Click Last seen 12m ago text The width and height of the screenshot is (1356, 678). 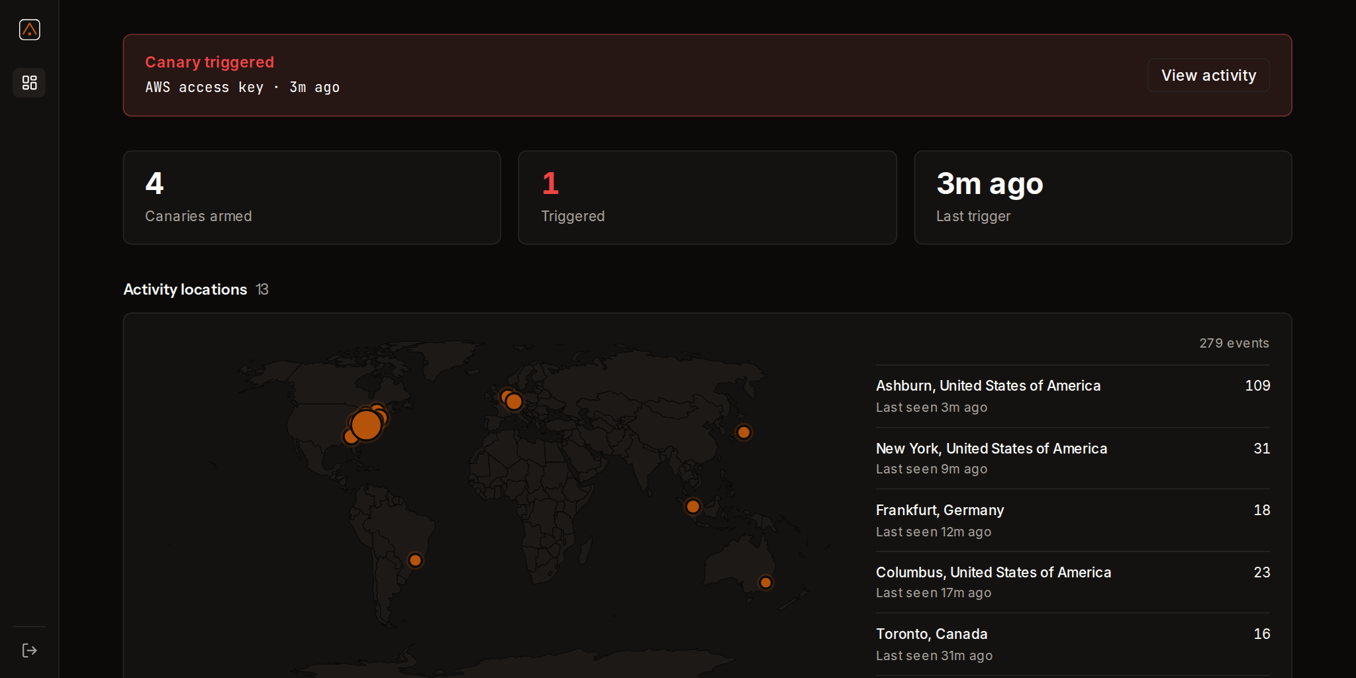click(x=934, y=532)
